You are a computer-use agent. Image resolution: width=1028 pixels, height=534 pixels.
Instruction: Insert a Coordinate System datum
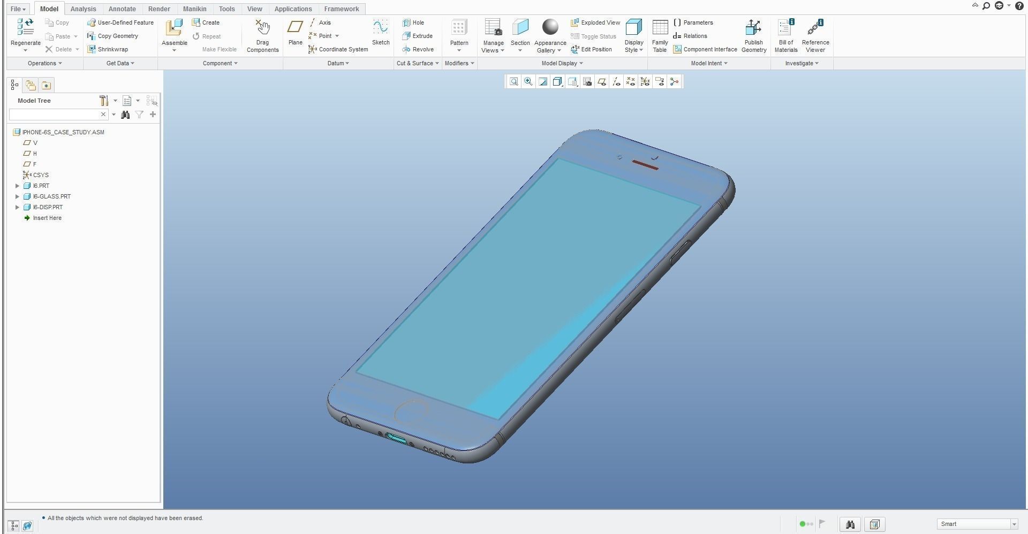(x=338, y=49)
